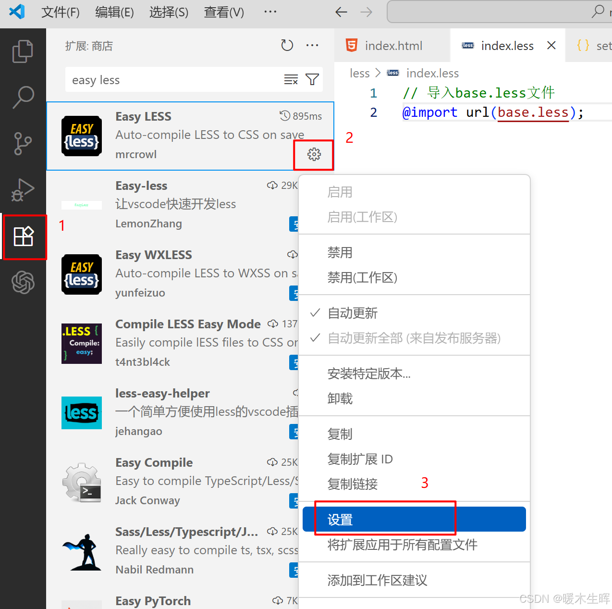The image size is (612, 609).
Task: Click publisher name yunfeizuo
Action: click(140, 293)
